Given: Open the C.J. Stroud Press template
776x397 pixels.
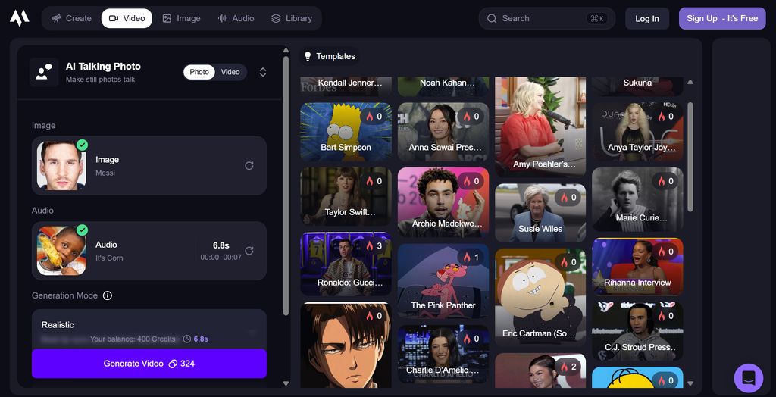Looking at the screenshot, I should (x=637, y=331).
